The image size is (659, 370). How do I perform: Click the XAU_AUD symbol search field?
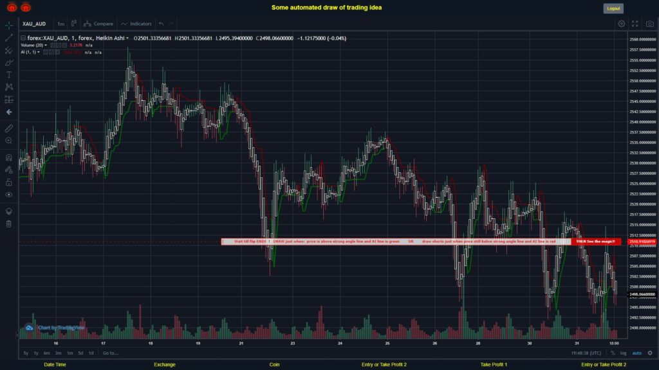35,24
